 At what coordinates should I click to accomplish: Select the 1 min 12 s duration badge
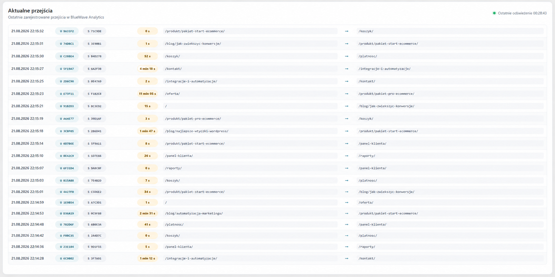coord(147,259)
